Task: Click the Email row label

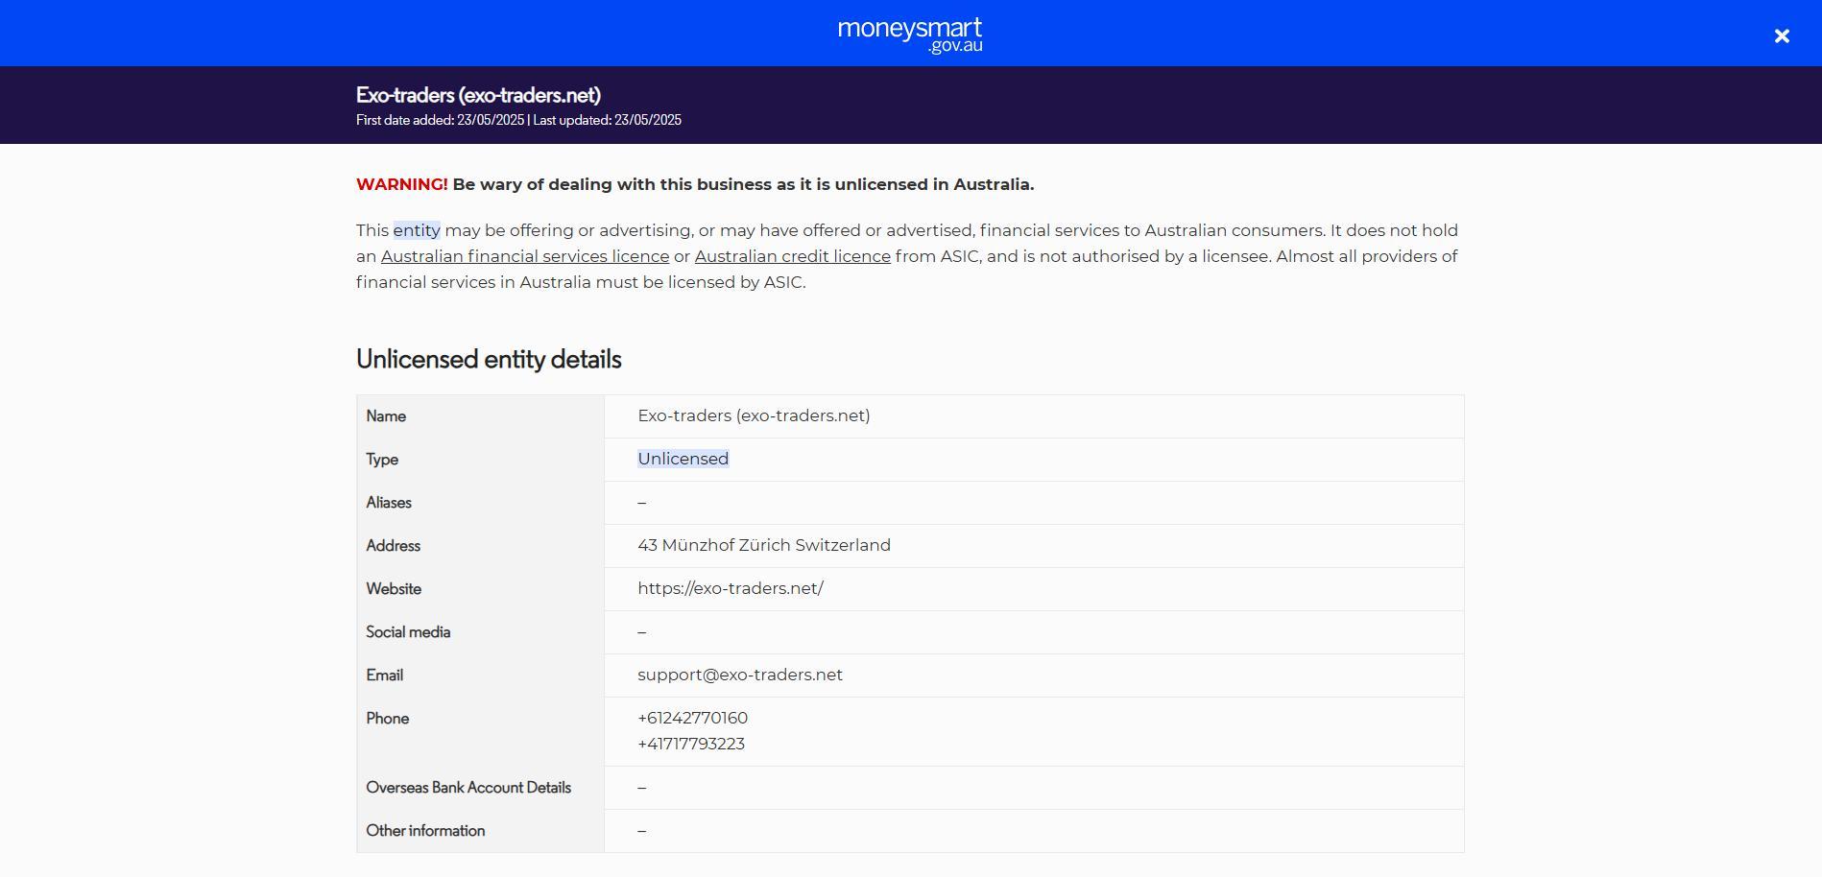Action: pos(385,676)
